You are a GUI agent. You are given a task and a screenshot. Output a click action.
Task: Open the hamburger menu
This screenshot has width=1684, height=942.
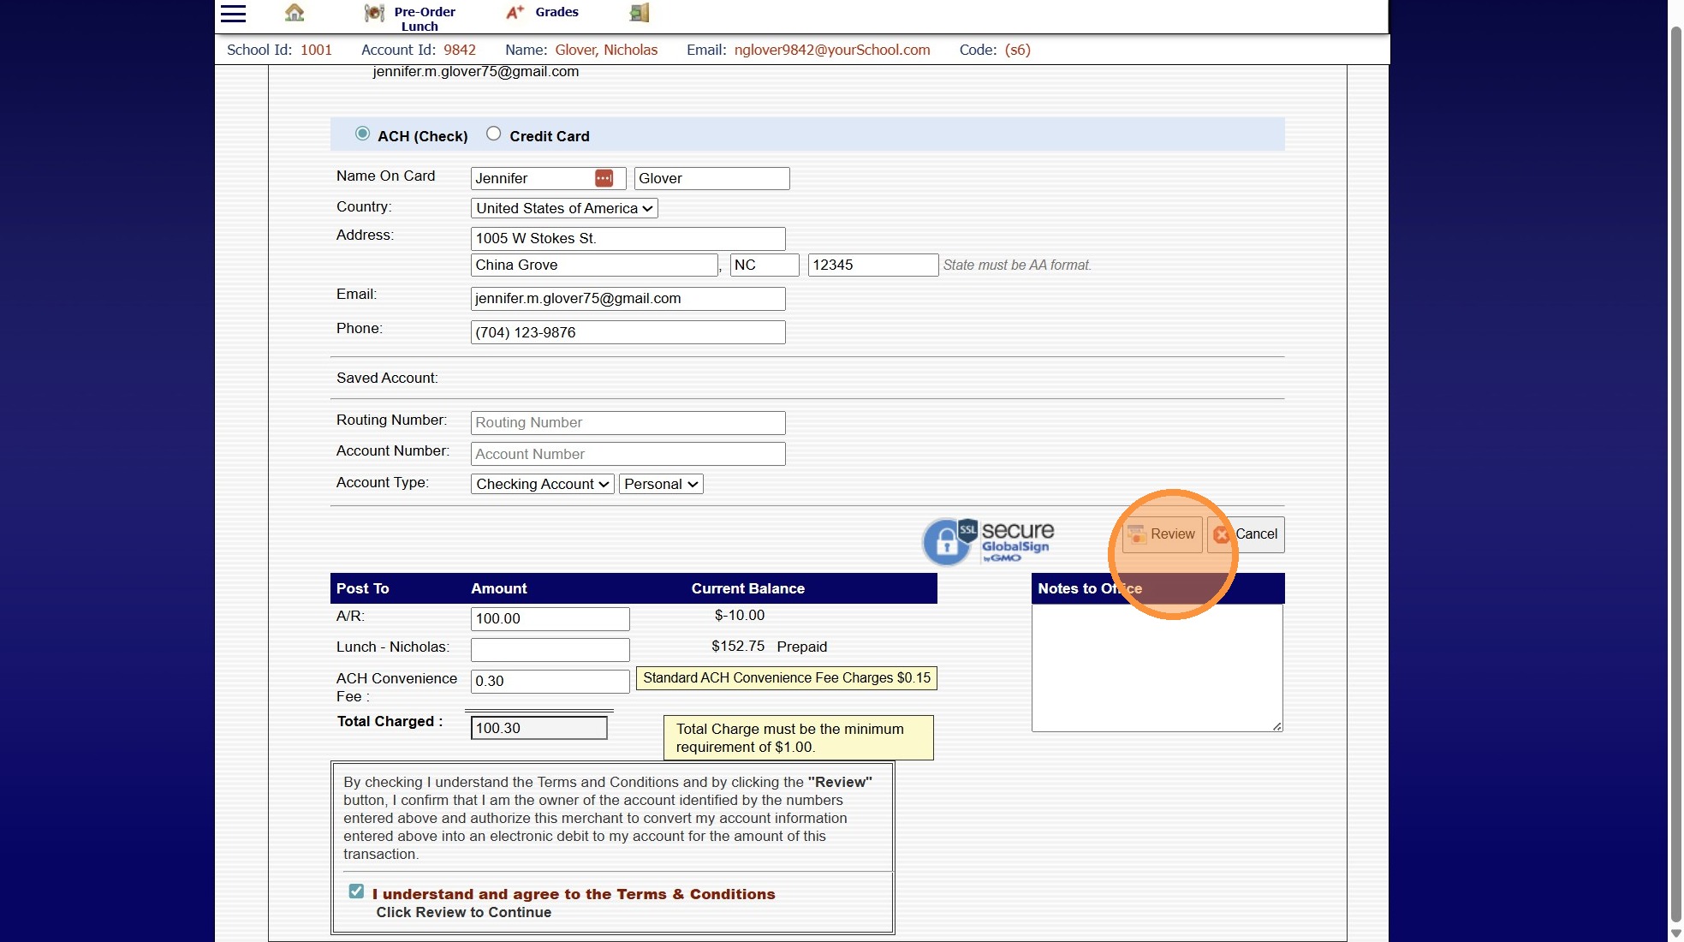click(233, 13)
